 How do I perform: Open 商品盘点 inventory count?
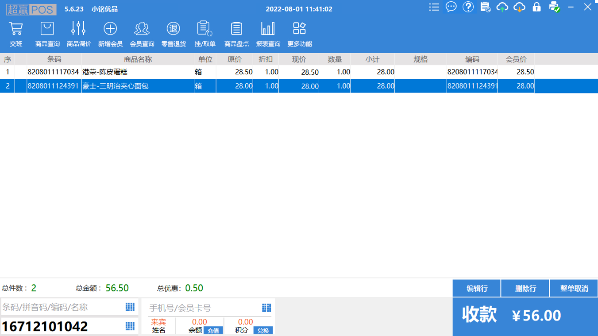236,34
